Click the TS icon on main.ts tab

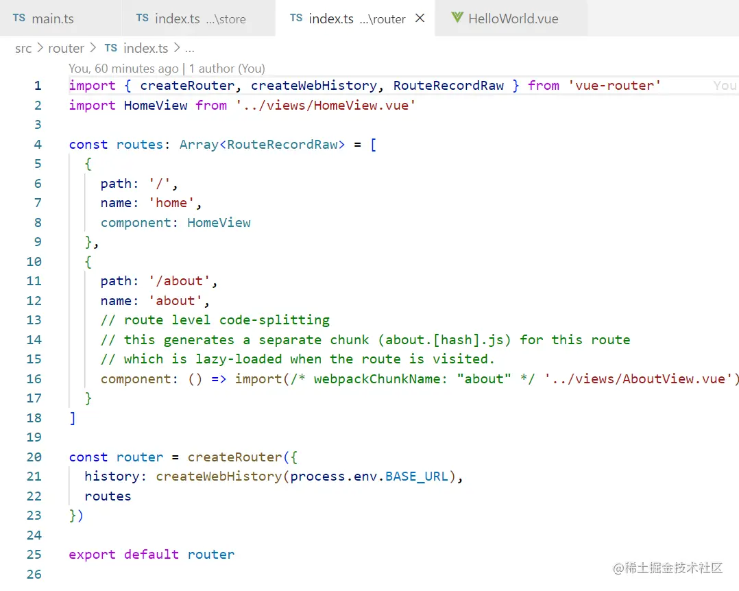19,18
